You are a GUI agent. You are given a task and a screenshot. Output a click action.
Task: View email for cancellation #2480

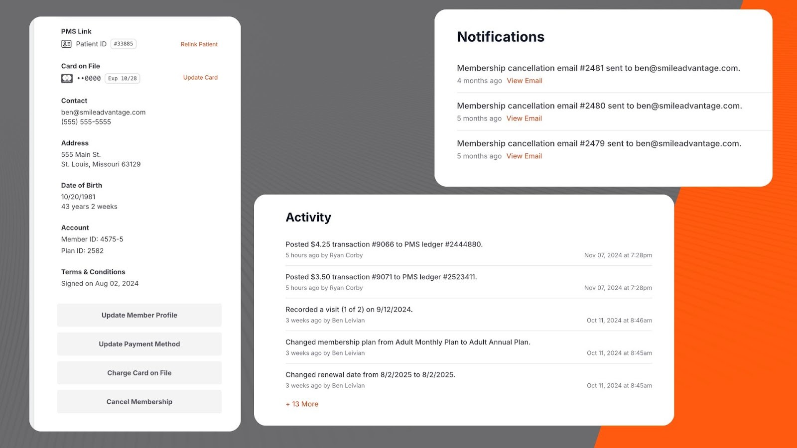pyautogui.click(x=524, y=118)
